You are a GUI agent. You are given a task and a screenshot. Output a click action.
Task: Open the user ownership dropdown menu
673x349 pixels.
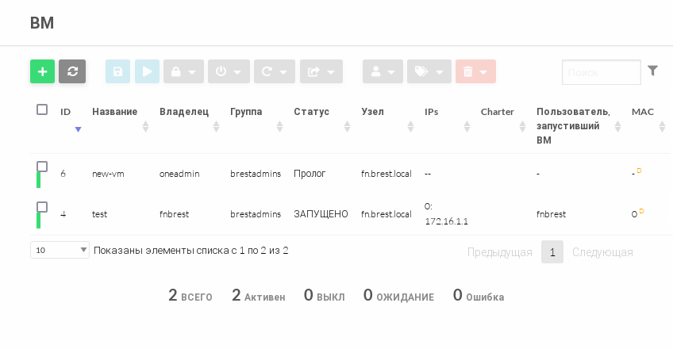tap(383, 71)
